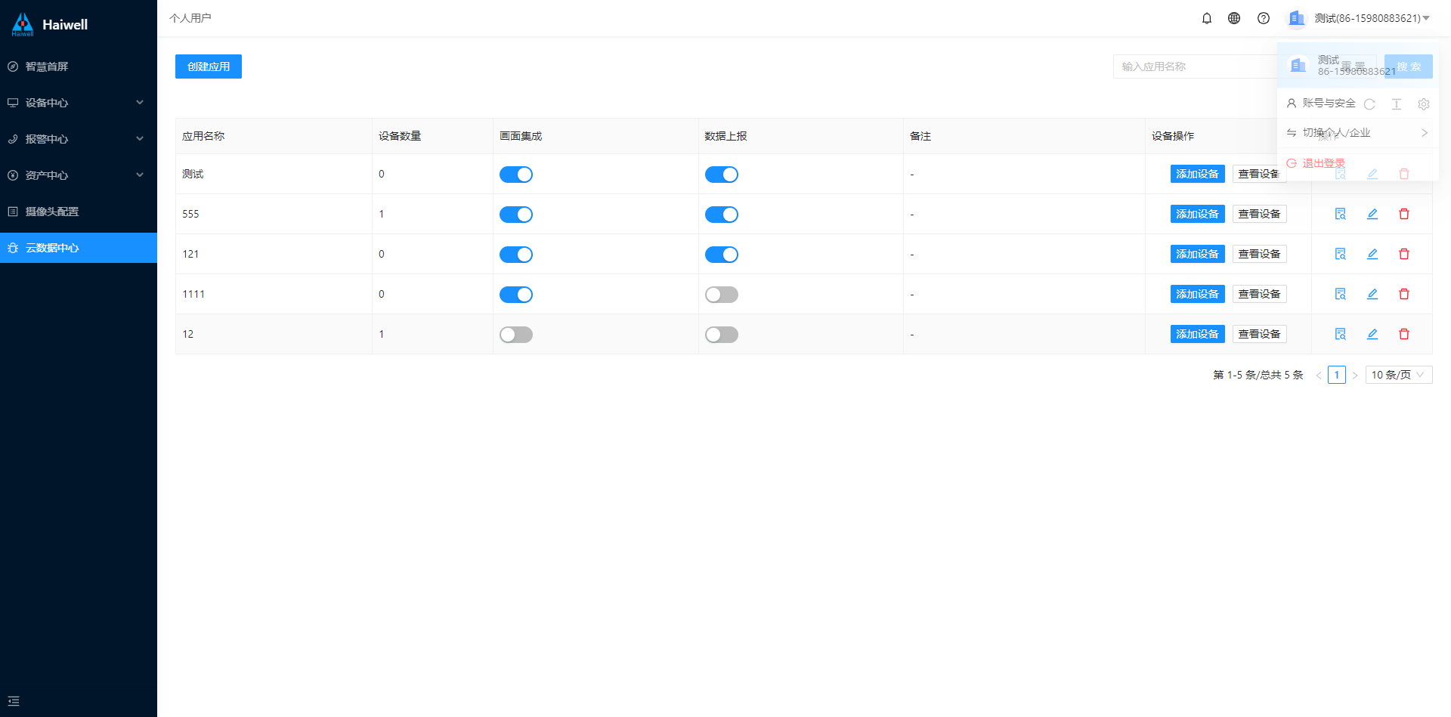
Task: Expand the 资产中心 sidebar menu
Action: click(79, 175)
